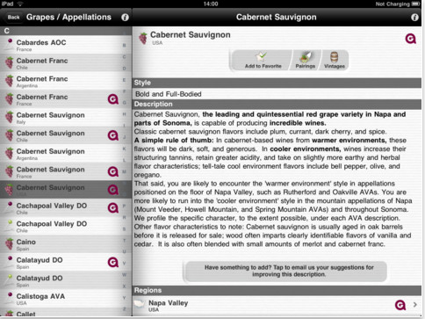Screen dimensions: 425x319
Task: Tap Q icon on Cabernet Sauvignon Chile row
Action: 113,135
